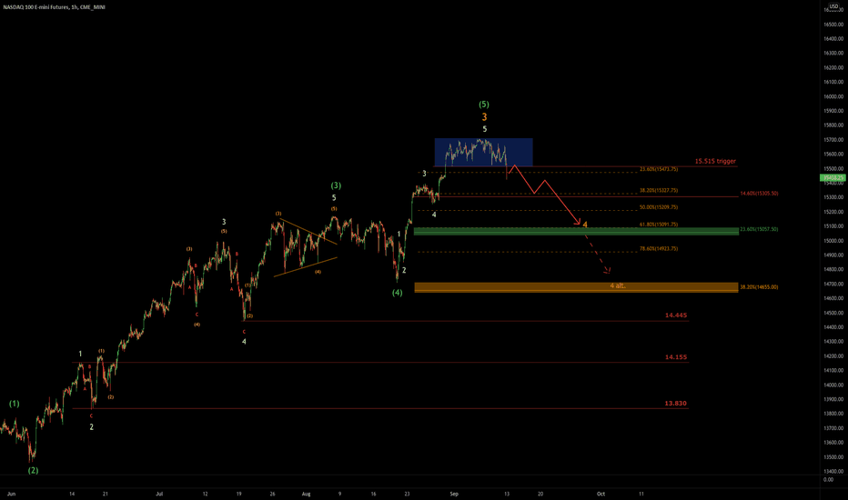Click 14000.00 on the price axis
Viewport: 848px width, 500px height.
833,385
